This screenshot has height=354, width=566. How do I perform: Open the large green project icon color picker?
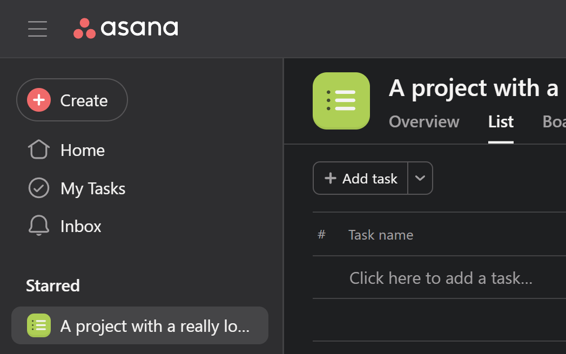[341, 101]
